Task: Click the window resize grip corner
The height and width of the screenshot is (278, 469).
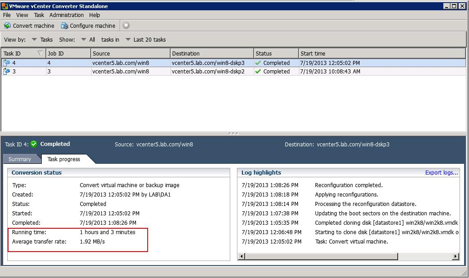Action: pyautogui.click(x=465, y=273)
